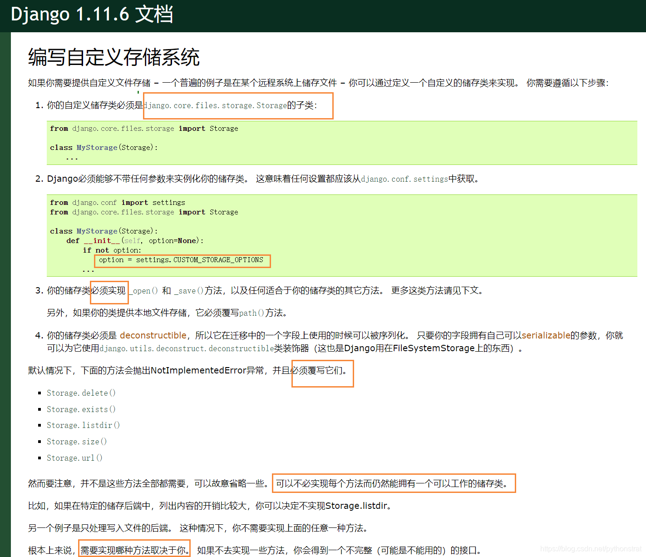Click the _open() method reference
The height and width of the screenshot is (557, 646).
point(143,291)
